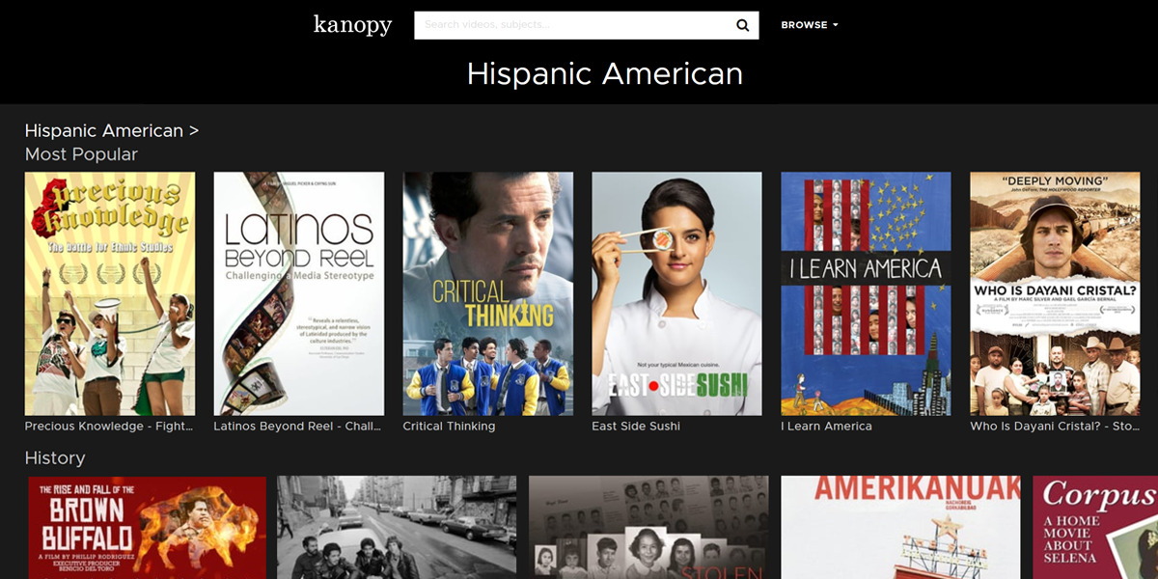Image resolution: width=1158 pixels, height=579 pixels.
Task: Open the Critical Thinking movie poster
Action: tap(487, 292)
